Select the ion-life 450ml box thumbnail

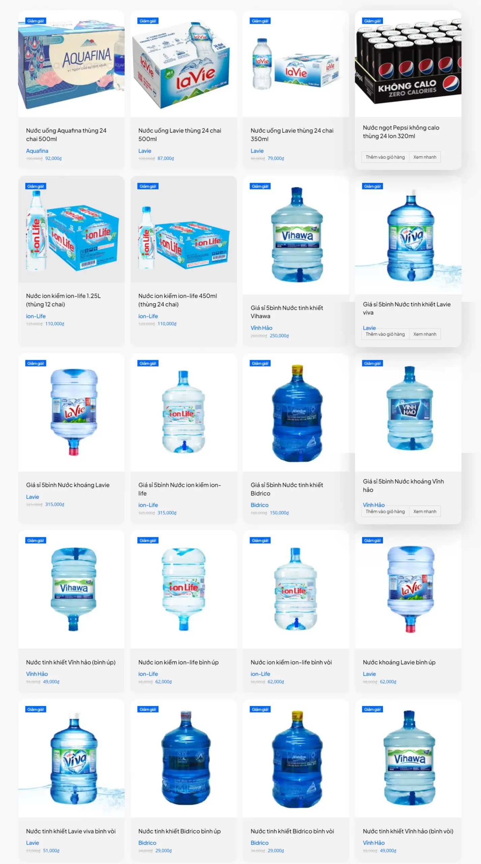183,229
